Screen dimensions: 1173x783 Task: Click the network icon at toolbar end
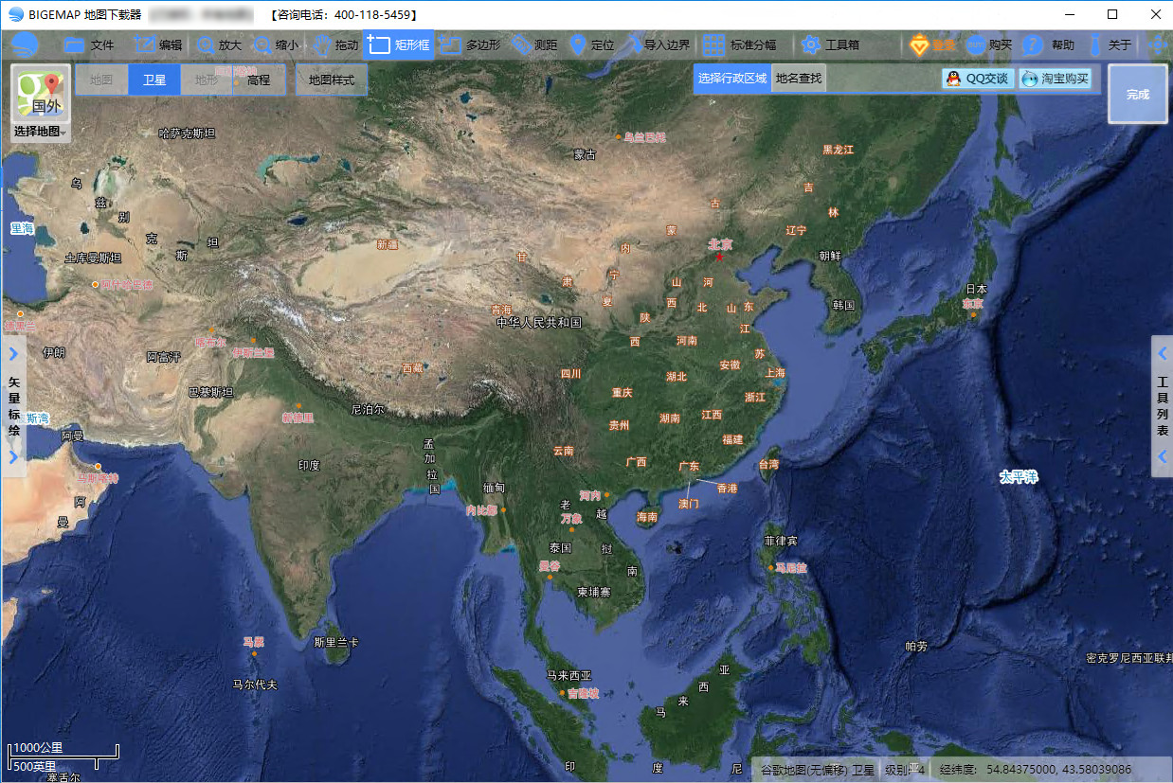(x=1157, y=44)
